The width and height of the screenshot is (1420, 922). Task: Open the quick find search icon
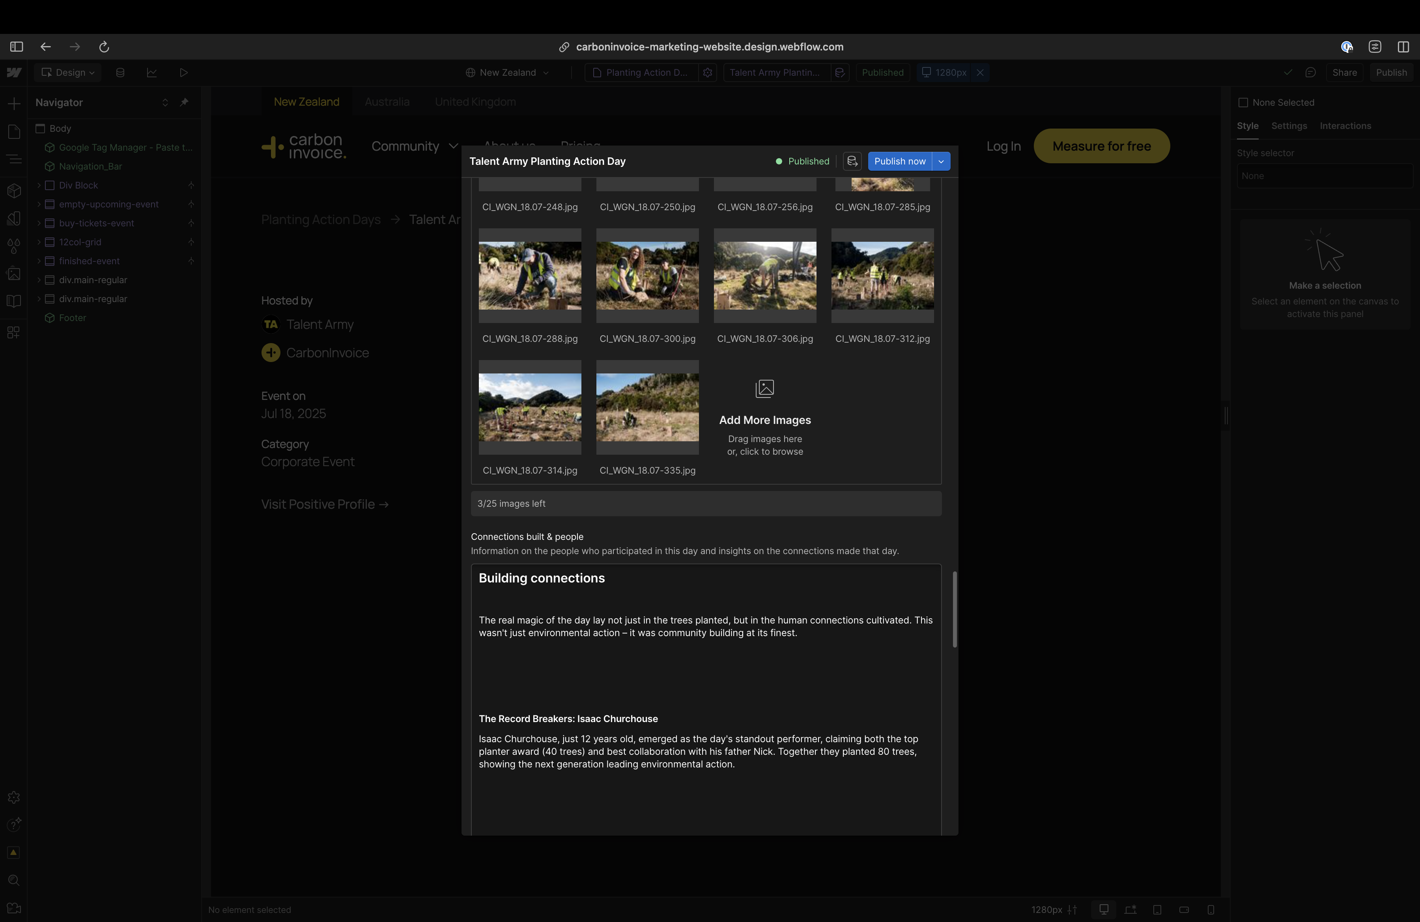(x=14, y=880)
